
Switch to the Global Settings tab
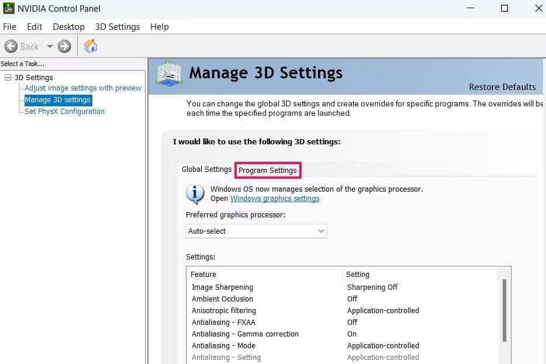[x=206, y=169]
